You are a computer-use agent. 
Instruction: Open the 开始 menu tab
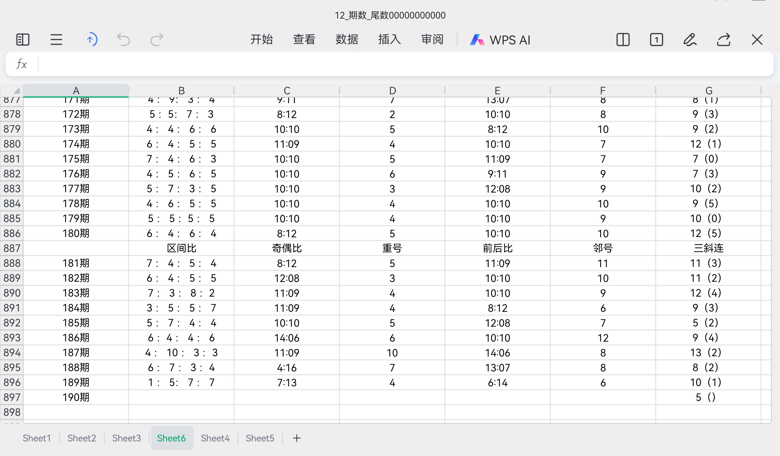coord(261,40)
